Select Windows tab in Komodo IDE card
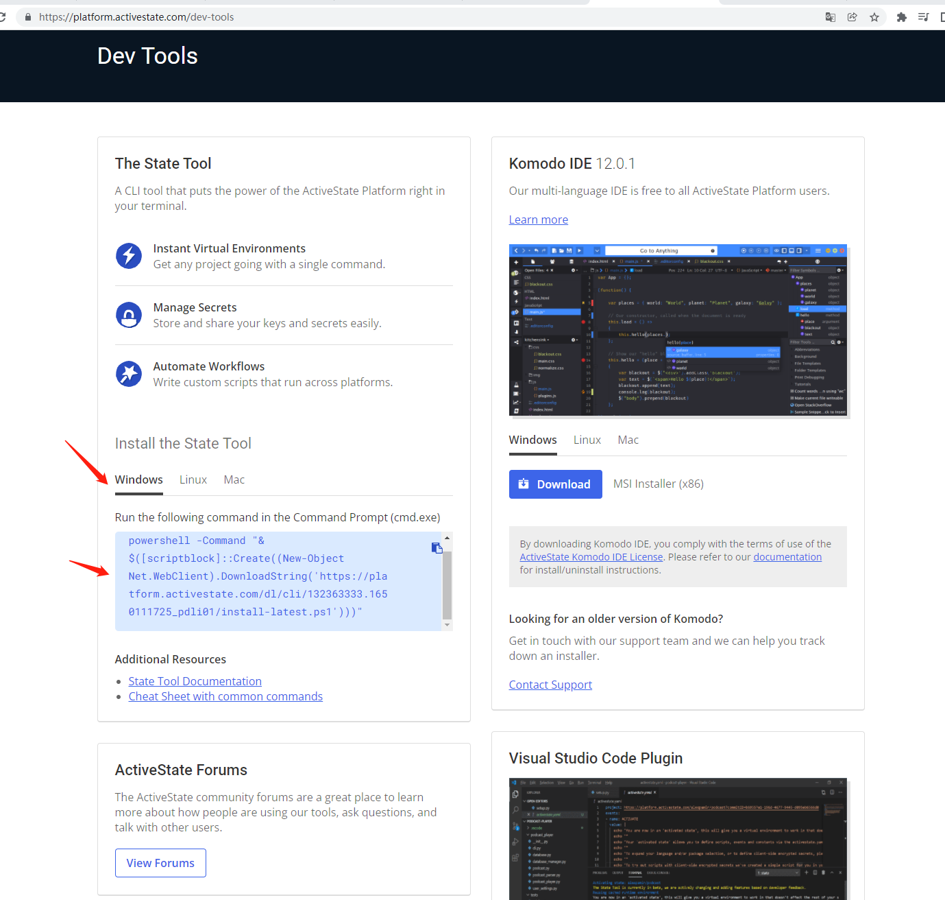The image size is (945, 900). [533, 440]
